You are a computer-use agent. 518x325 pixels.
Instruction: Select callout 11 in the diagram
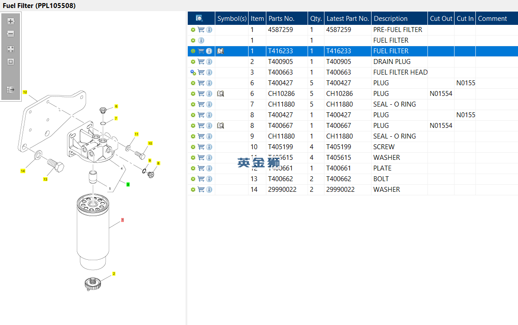pos(136,134)
